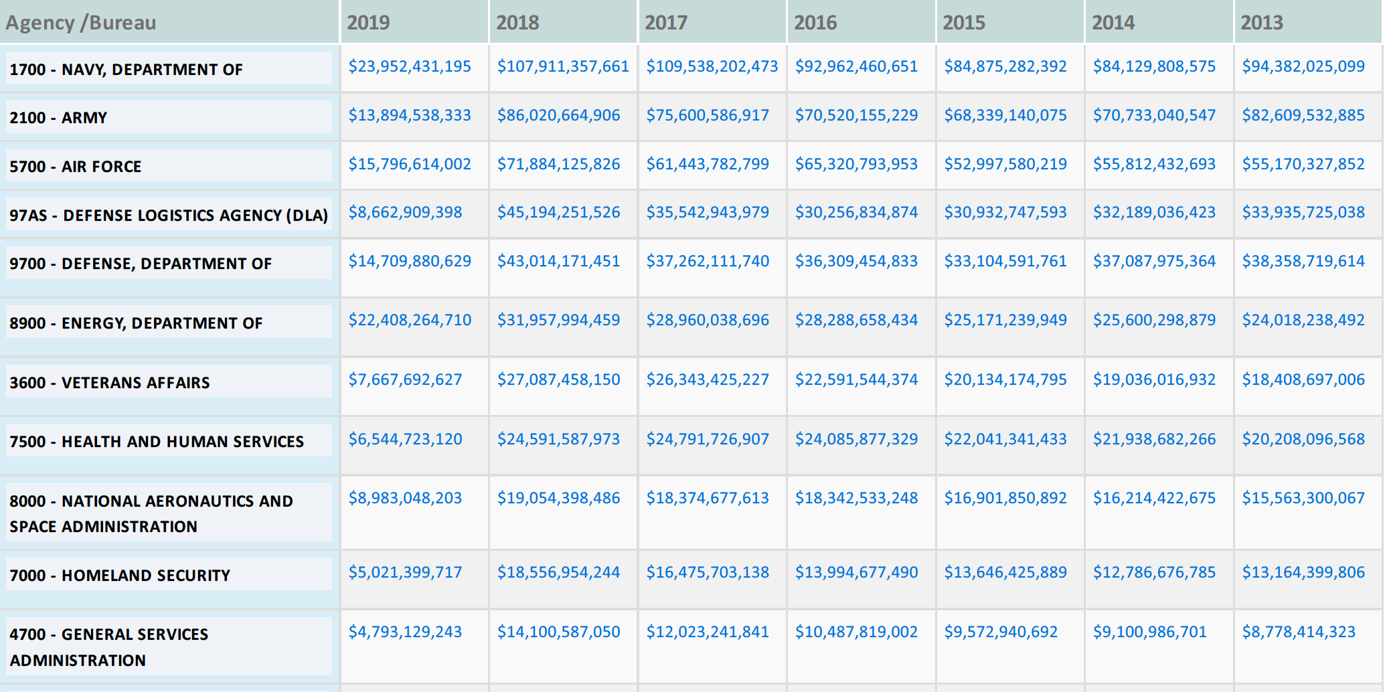Open Air Force 2013 amount $55,170,327,852

point(1303,164)
